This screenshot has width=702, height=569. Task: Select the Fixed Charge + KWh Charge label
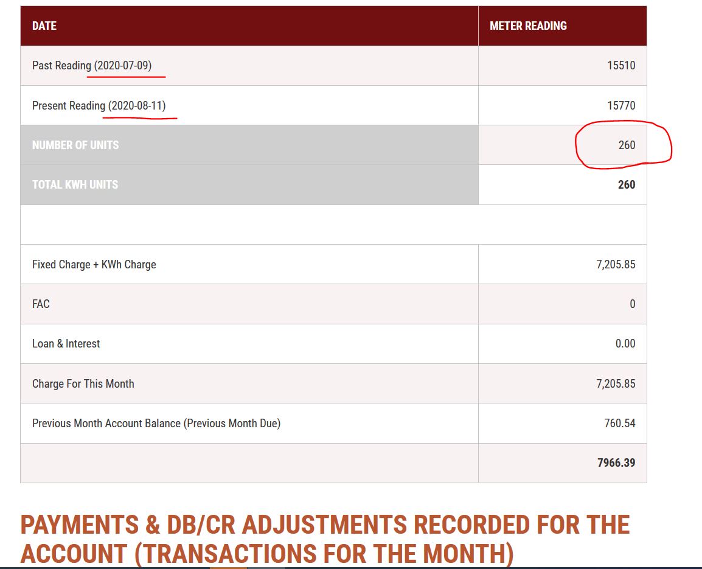click(94, 264)
